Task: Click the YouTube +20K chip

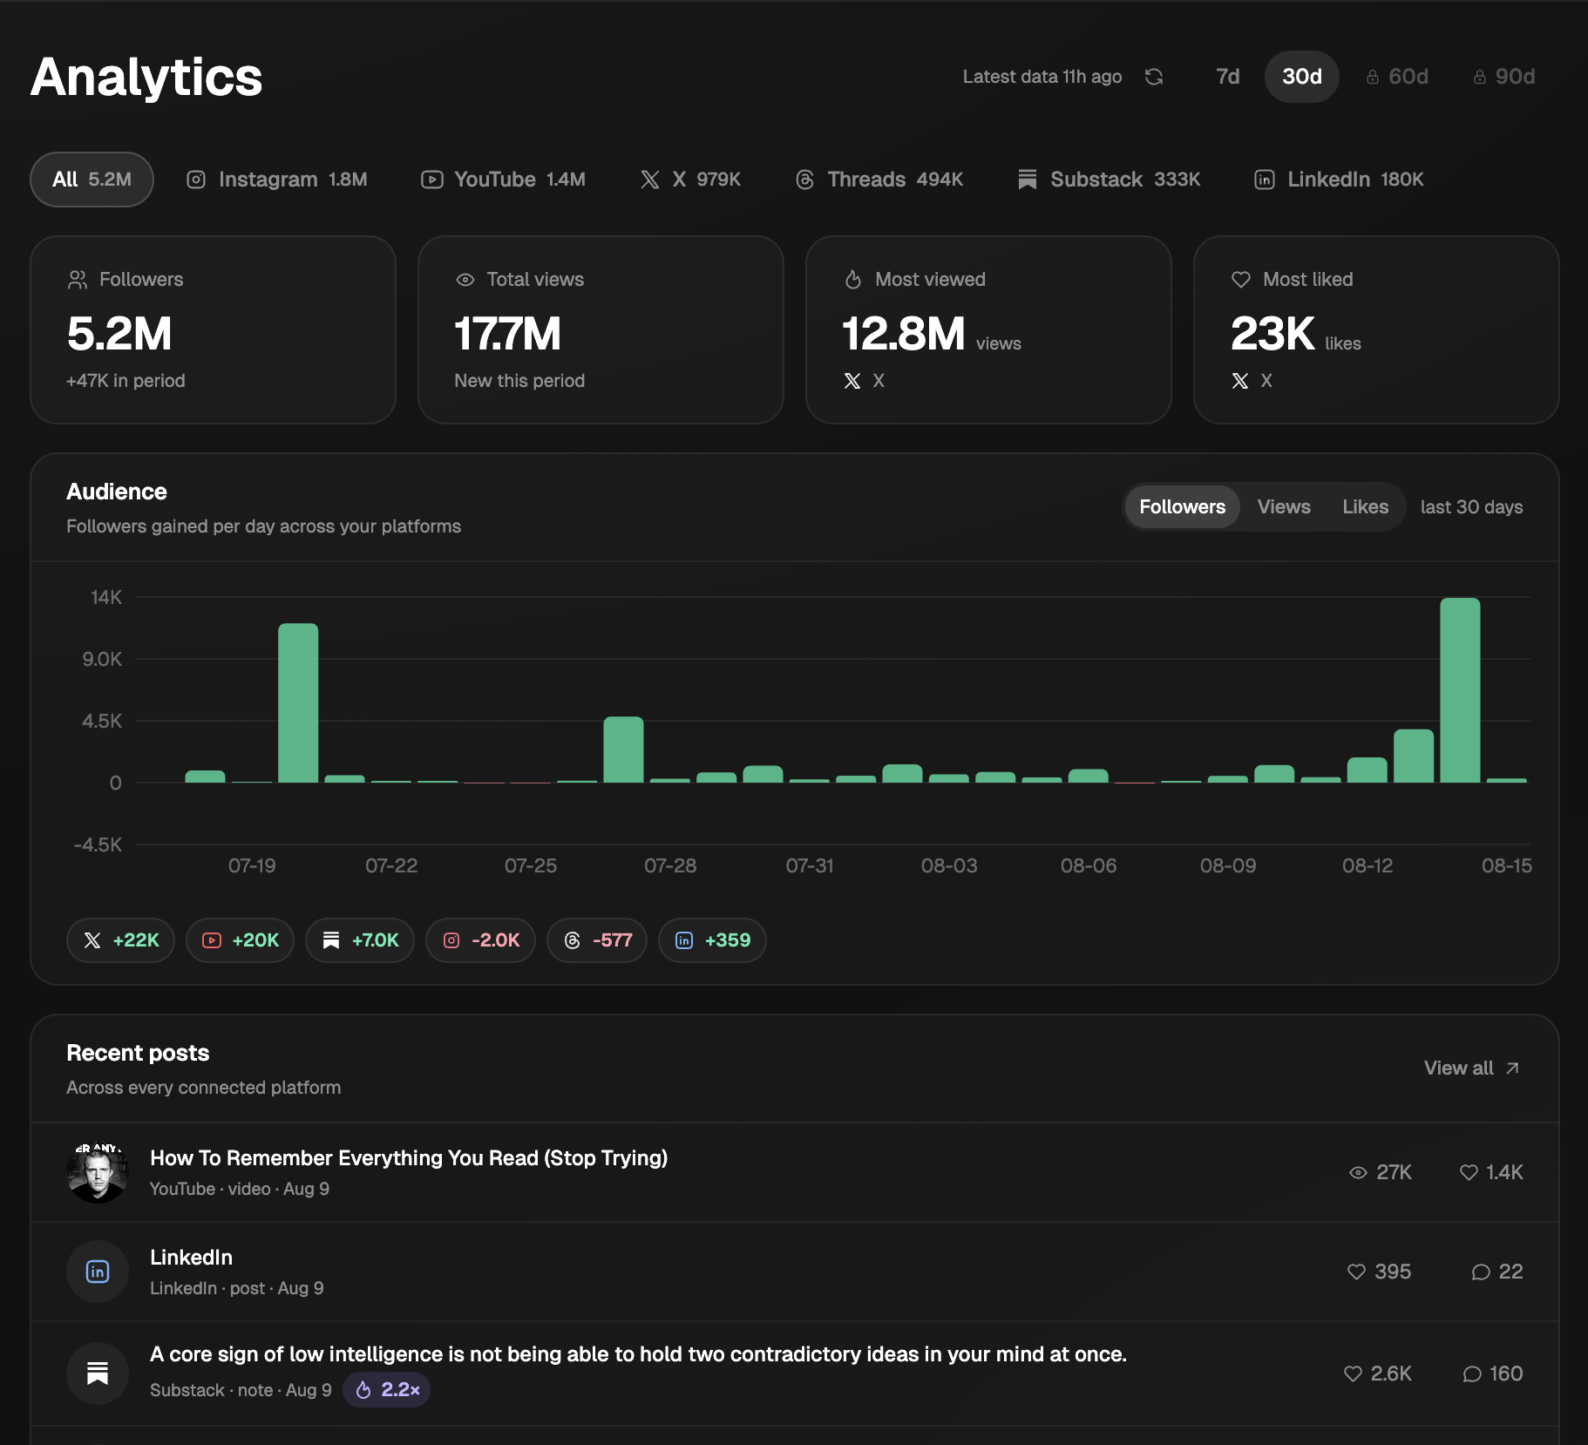Action: [240, 940]
